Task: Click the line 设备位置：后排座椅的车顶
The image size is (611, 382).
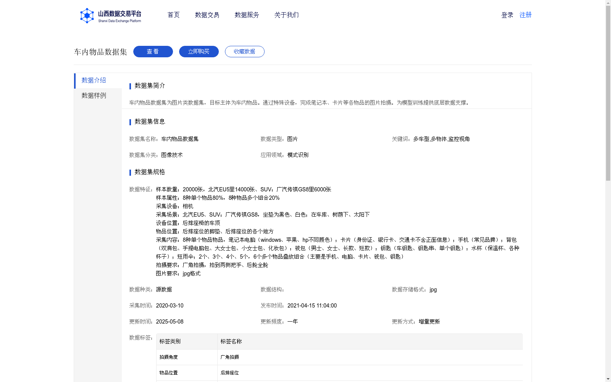Action: 188,223
